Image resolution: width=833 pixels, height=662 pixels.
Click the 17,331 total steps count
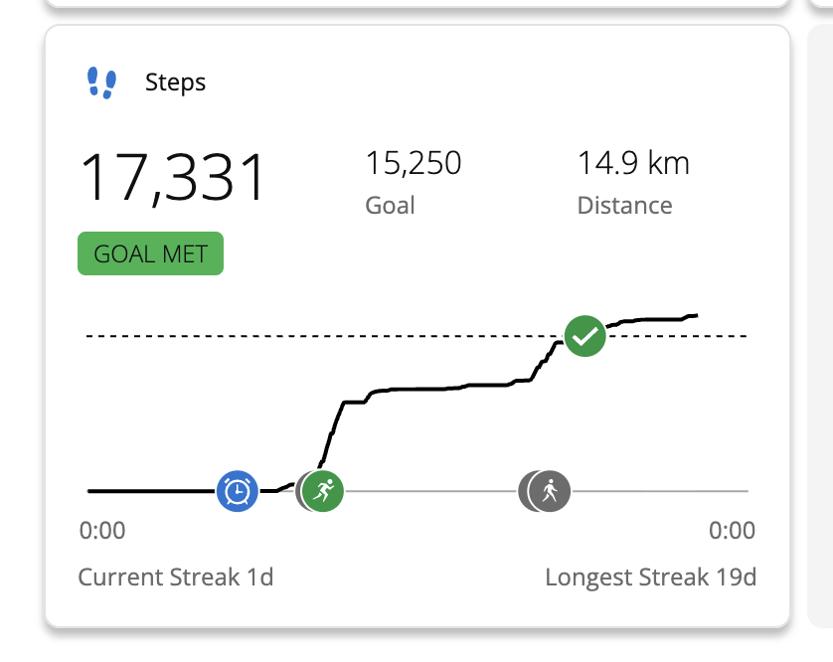173,178
